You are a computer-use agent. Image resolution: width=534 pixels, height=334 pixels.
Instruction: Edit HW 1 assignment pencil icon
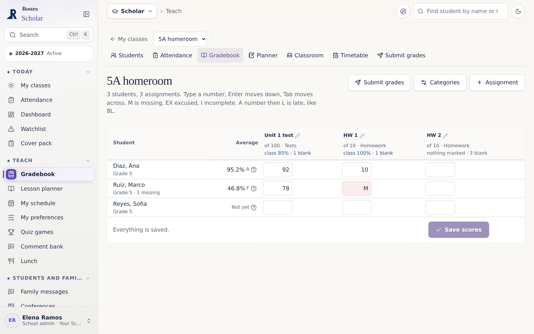pyautogui.click(x=362, y=136)
